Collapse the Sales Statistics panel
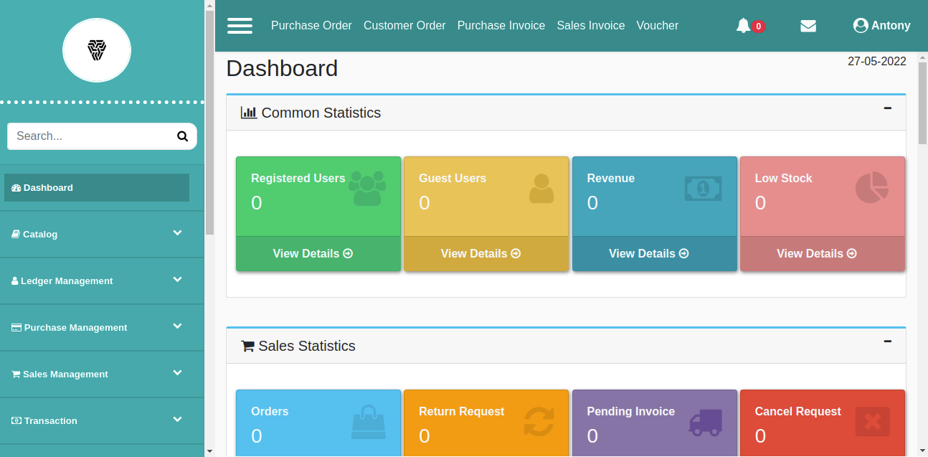This screenshot has height=457, width=928. [x=887, y=341]
